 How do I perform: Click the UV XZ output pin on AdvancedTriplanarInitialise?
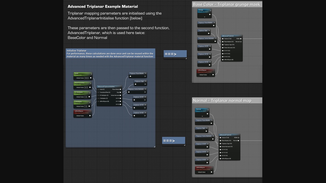[x=121, y=104]
